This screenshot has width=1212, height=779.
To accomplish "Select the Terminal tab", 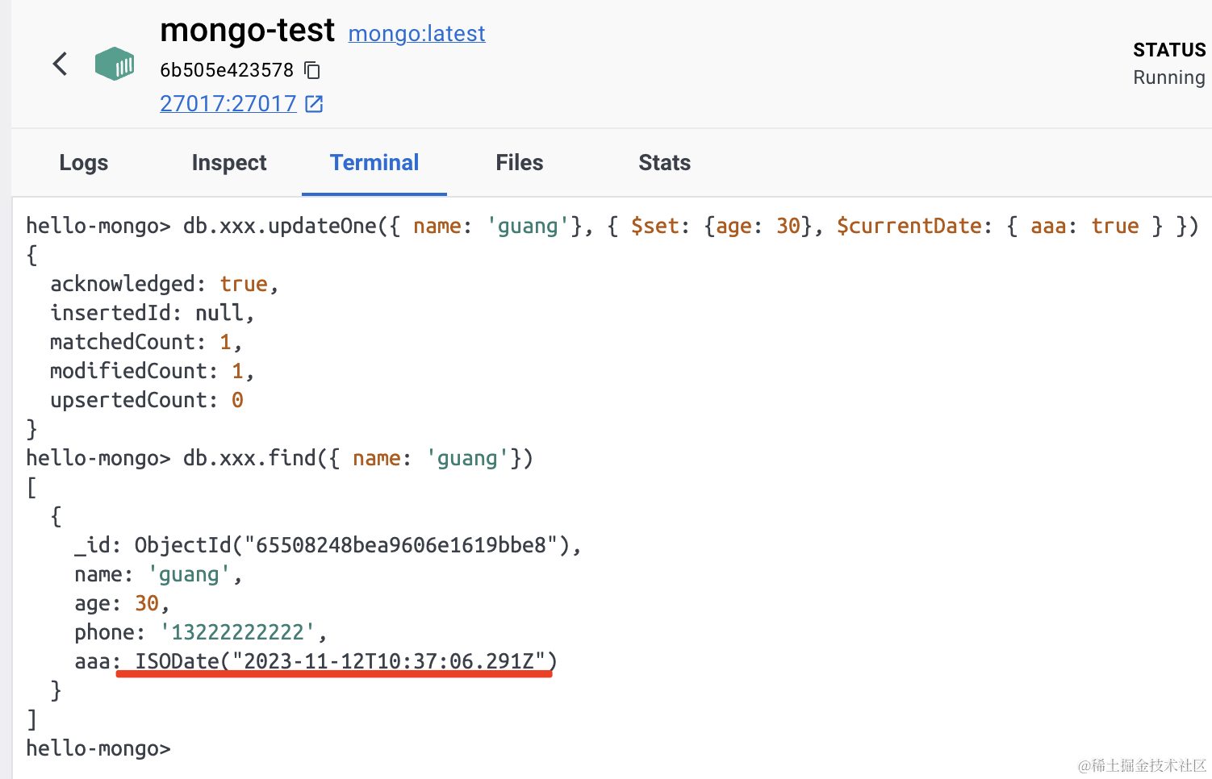I will pos(374,163).
